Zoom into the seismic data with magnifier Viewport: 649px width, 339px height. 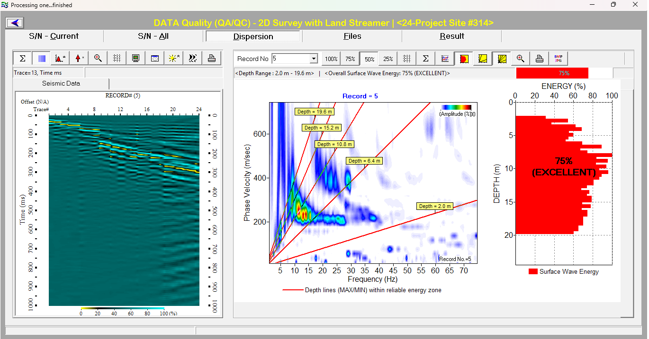(98, 58)
